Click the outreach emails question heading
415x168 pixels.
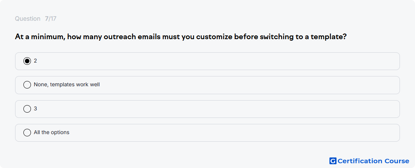click(x=181, y=37)
